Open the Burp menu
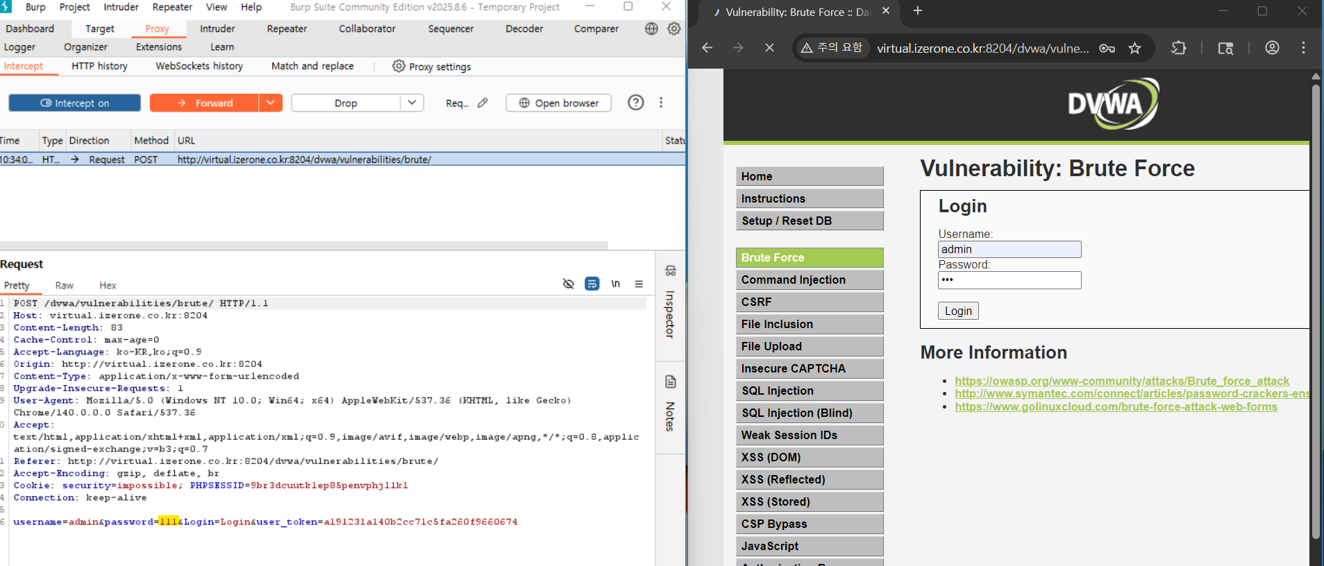 pos(35,7)
